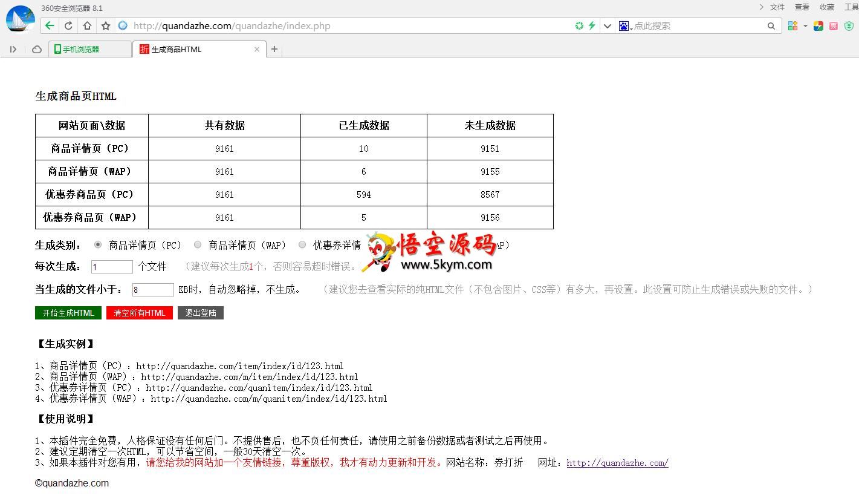This screenshot has height=504, width=859.
Task: Switch to 手机浏览器 tab
Action: [90, 50]
